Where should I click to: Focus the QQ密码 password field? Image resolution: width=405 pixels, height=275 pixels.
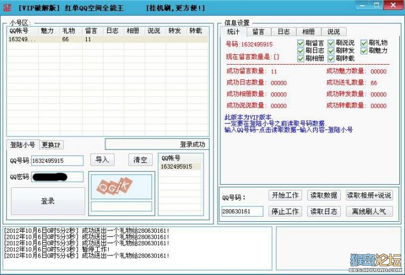[x=57, y=177]
